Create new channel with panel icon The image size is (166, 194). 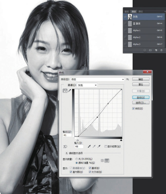point(156,50)
